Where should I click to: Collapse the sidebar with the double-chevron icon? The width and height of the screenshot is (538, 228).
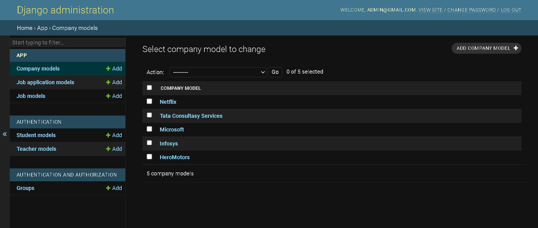click(x=5, y=134)
